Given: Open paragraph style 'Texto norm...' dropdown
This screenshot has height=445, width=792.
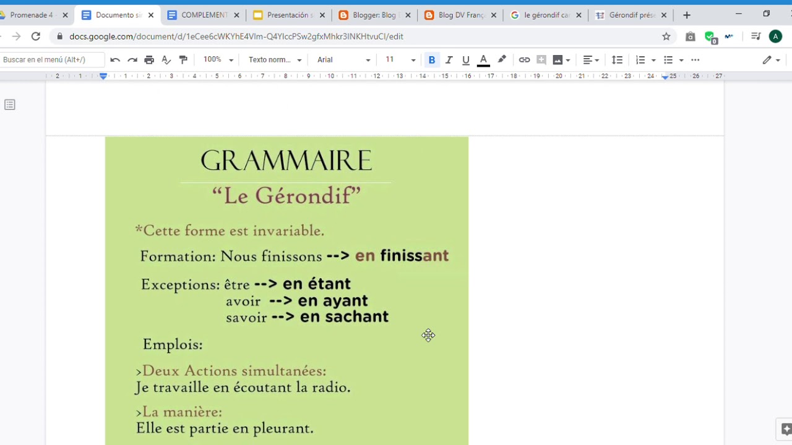Looking at the screenshot, I should pos(275,60).
